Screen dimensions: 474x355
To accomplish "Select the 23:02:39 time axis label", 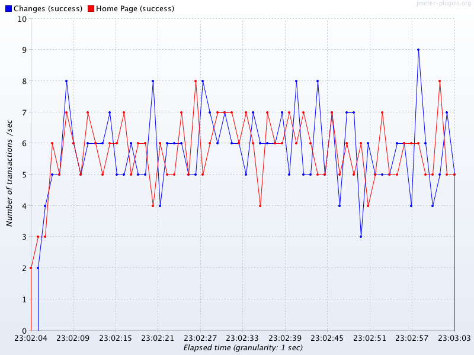I will [x=285, y=338].
